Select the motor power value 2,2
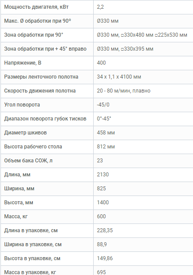The image size is (193, 275). click(x=100, y=7)
